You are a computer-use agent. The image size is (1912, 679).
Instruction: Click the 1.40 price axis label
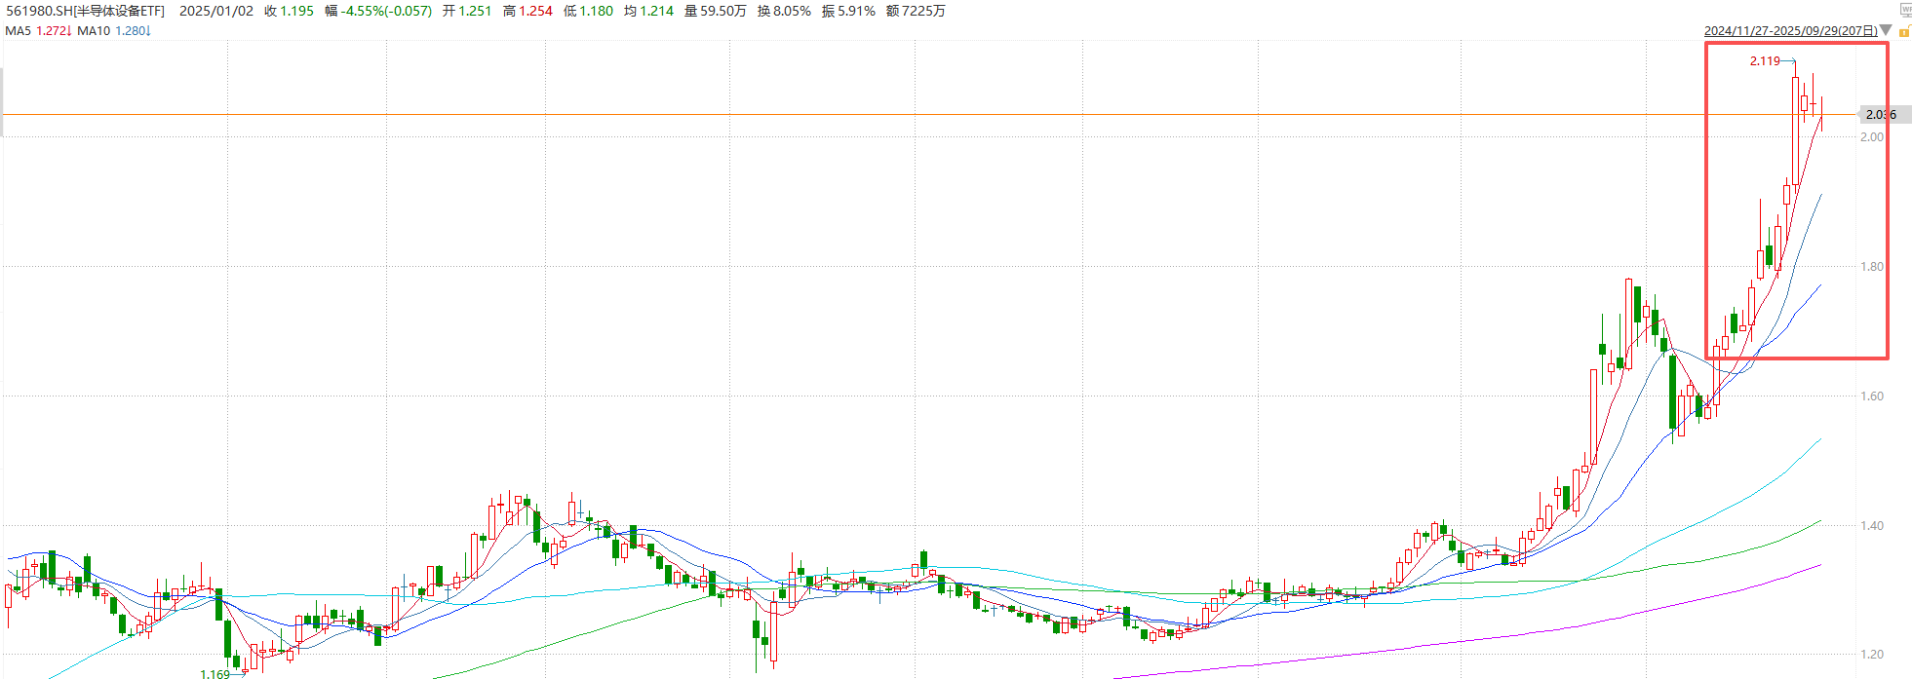[1872, 526]
